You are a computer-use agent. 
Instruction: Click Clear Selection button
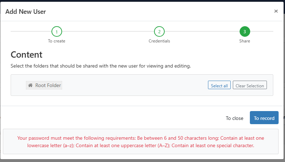pyautogui.click(x=250, y=85)
